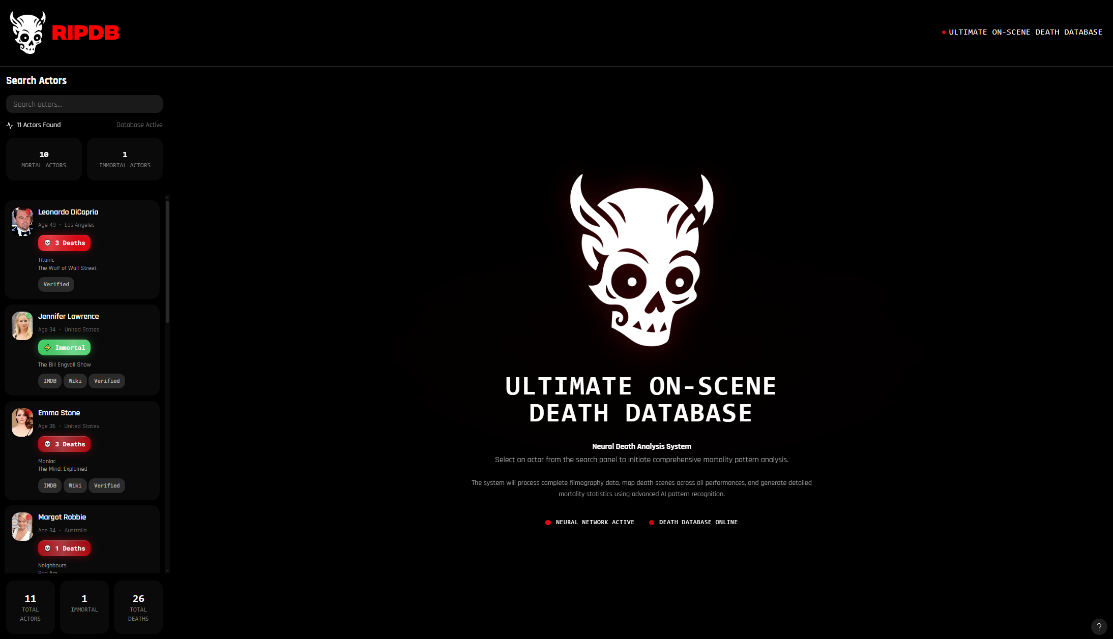The width and height of the screenshot is (1113, 639).
Task: Select the Immortal Actors stat card
Action: [125, 159]
